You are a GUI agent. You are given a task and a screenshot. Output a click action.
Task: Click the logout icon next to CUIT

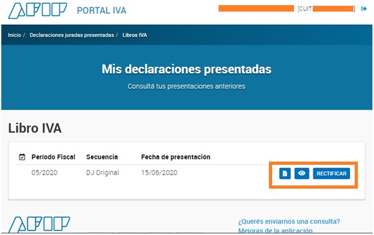[x=364, y=9]
